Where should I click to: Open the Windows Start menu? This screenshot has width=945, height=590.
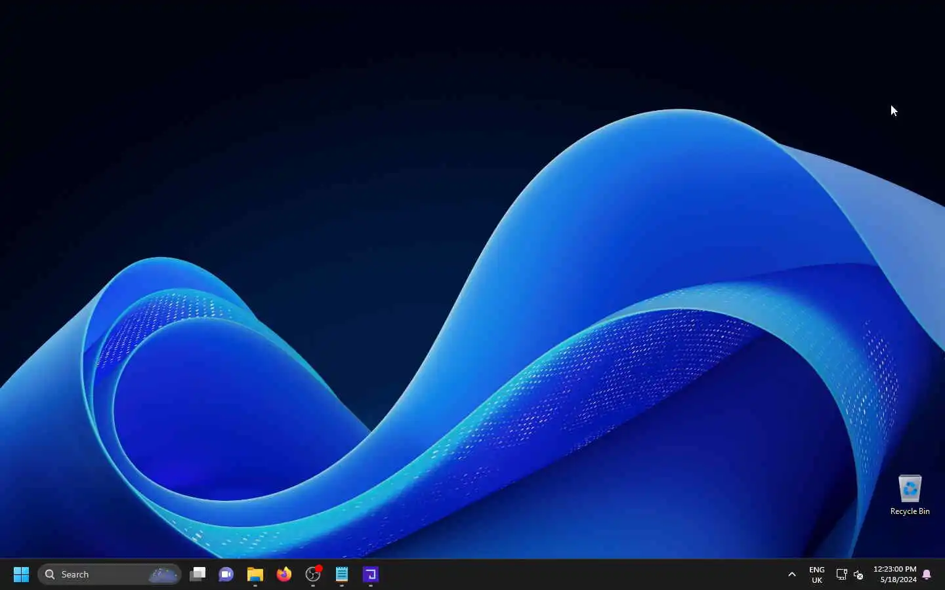[21, 574]
